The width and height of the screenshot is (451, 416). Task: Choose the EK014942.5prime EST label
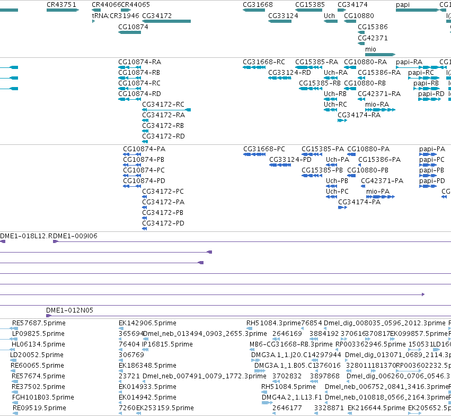pyautogui.click(x=147, y=397)
